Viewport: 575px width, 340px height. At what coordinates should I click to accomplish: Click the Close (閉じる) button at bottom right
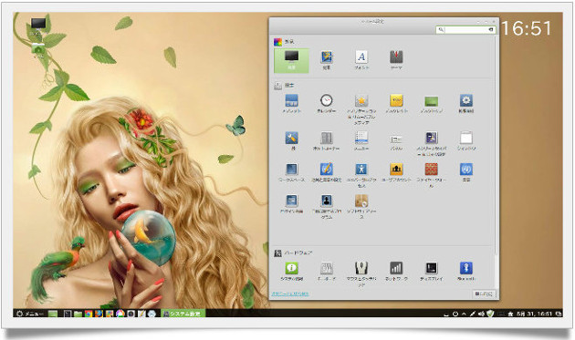point(484,294)
